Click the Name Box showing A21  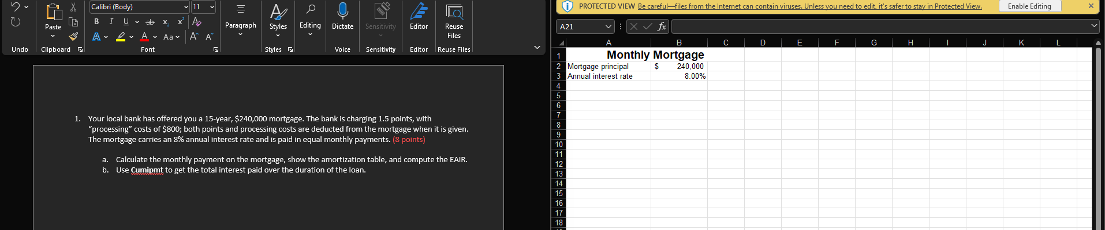[x=581, y=26]
